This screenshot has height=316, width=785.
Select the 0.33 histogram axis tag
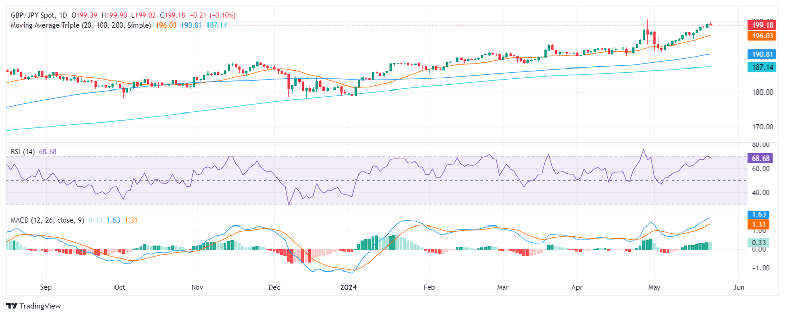(x=757, y=243)
